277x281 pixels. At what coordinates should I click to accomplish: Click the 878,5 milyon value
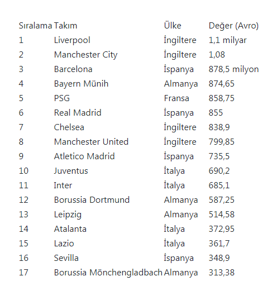[x=233, y=69]
